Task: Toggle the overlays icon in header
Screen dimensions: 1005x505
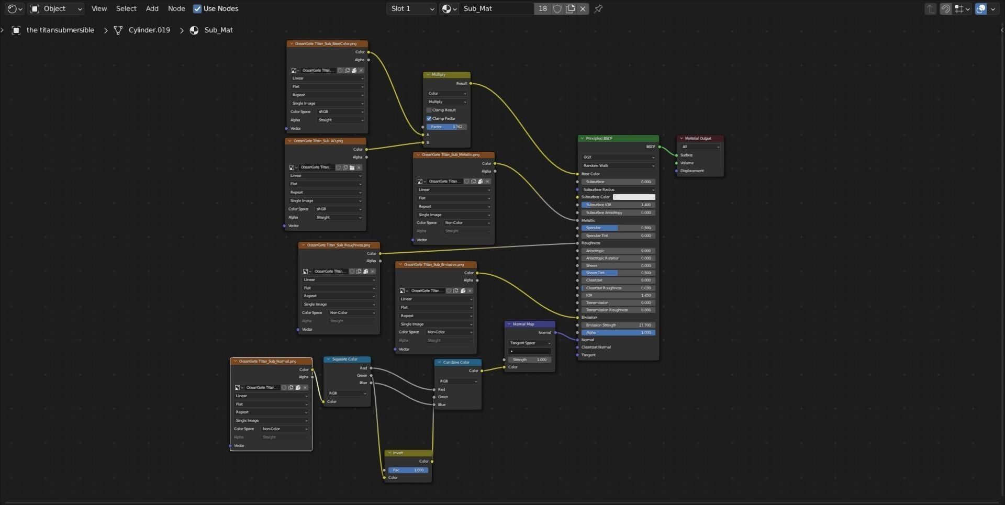Action: [x=981, y=8]
